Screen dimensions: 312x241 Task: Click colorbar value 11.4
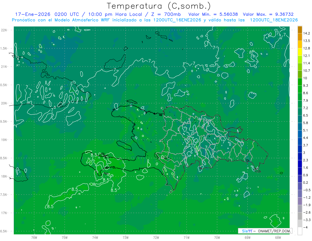pos(307,63)
